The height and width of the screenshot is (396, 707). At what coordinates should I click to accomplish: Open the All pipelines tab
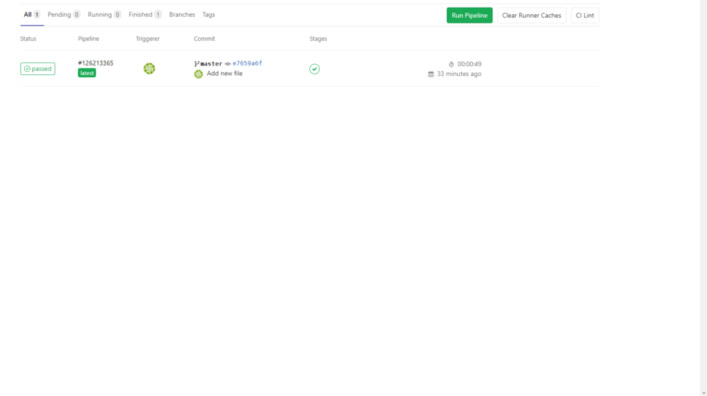point(32,14)
